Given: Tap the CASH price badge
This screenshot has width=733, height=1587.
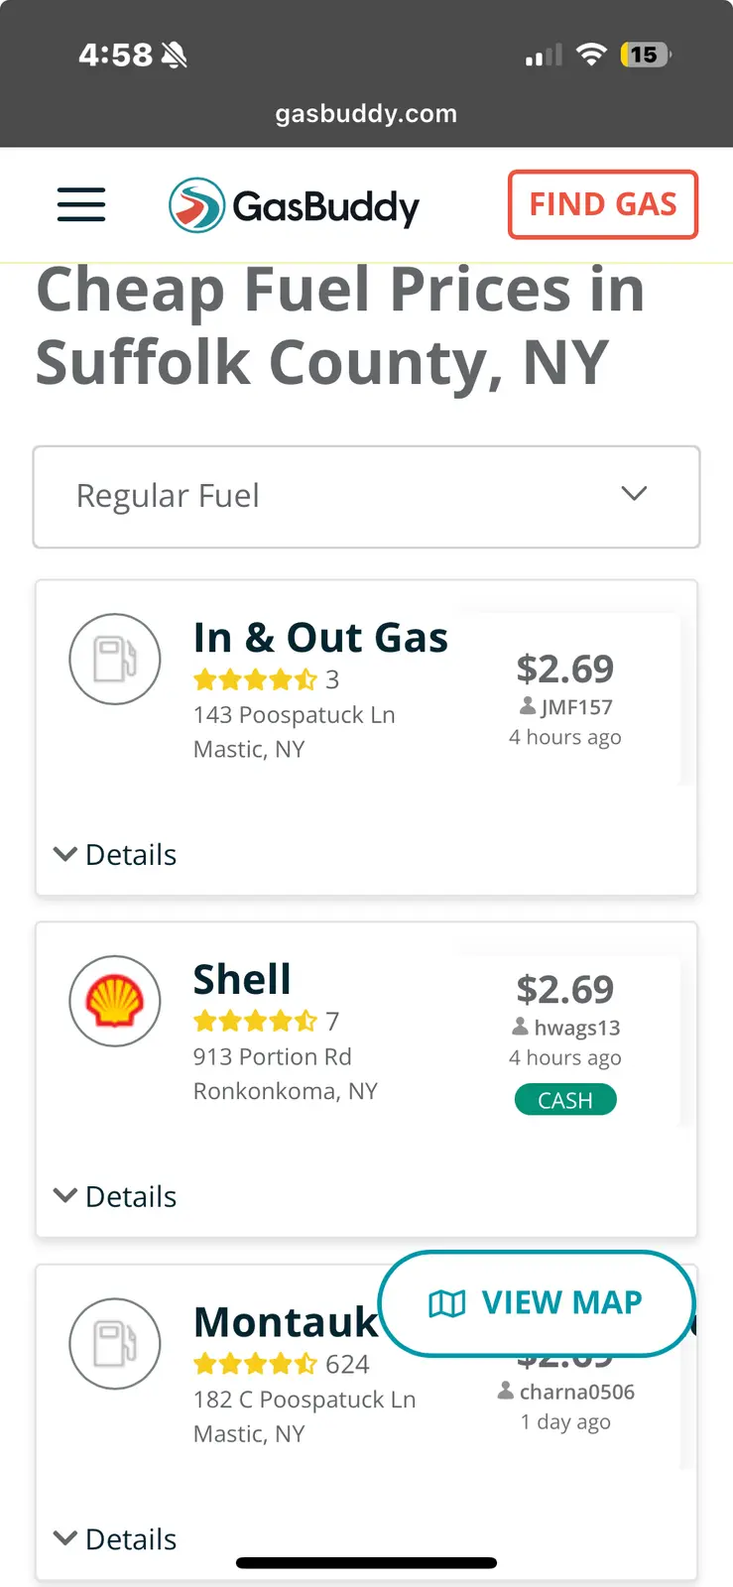Looking at the screenshot, I should coord(565,1100).
